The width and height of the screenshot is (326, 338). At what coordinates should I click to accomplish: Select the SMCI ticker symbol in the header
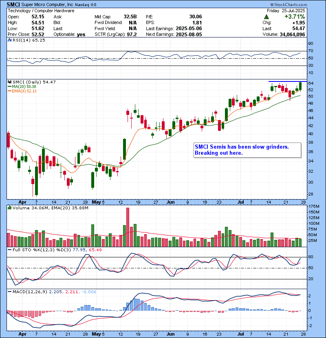[13, 4]
